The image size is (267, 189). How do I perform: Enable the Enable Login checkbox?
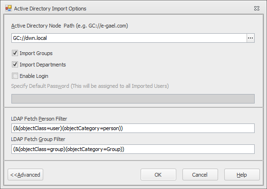point(15,76)
